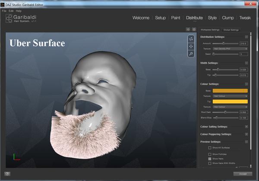This screenshot has width=259, height=181.
Task: Collapse the Colour Settings section
Action: click(246, 84)
